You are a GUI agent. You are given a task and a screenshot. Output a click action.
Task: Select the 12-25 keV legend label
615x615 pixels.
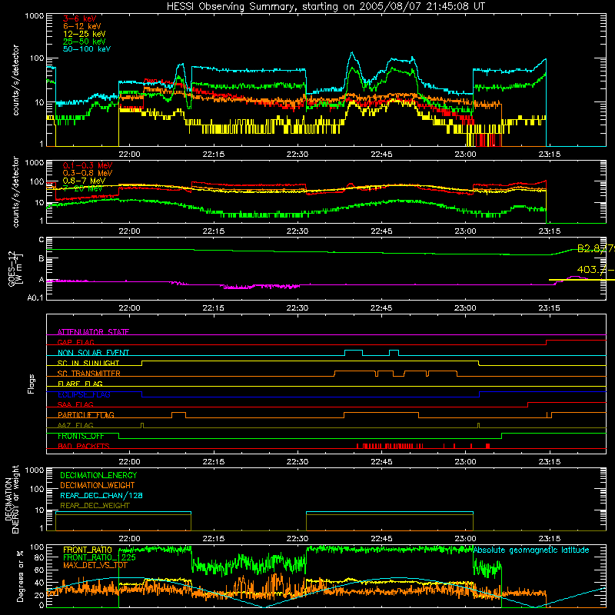point(85,34)
